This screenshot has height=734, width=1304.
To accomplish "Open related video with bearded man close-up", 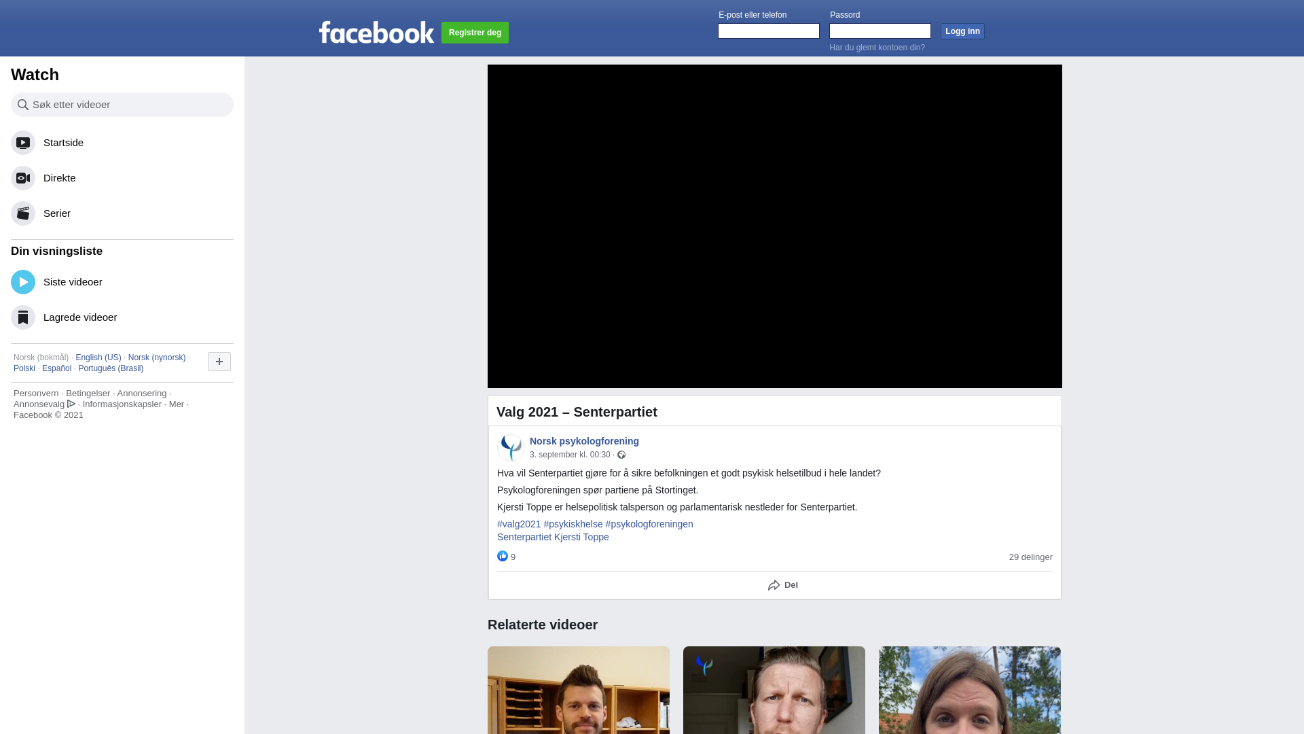I will [774, 690].
